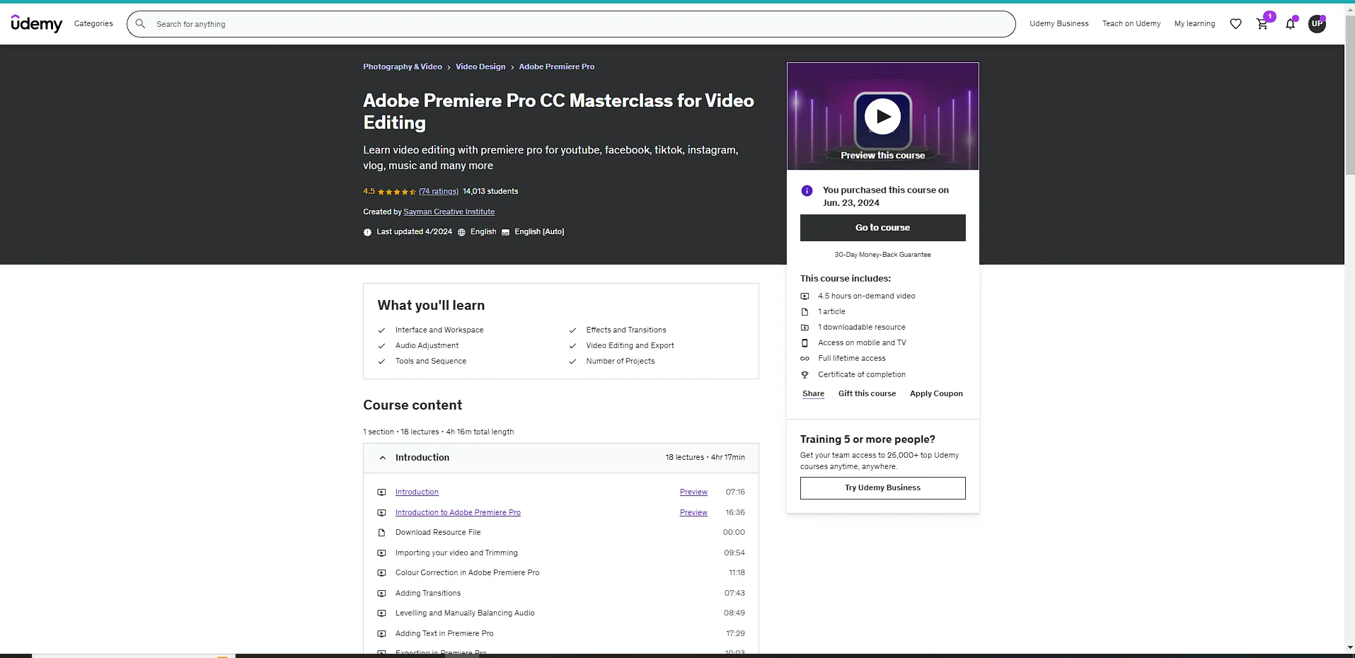Open the UP profile avatar
The width and height of the screenshot is (1355, 658).
[x=1317, y=24]
